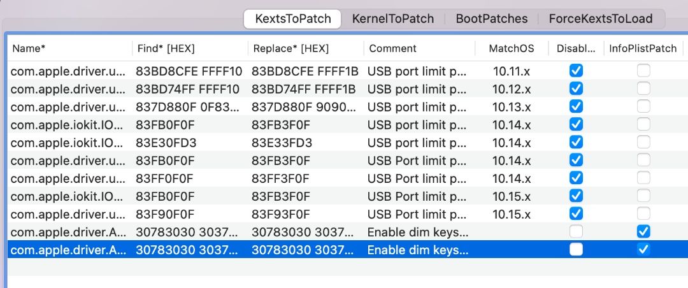Uncheck InfoPlistPatch on the highlighted row
Image resolution: width=688 pixels, height=288 pixels.
(x=643, y=250)
